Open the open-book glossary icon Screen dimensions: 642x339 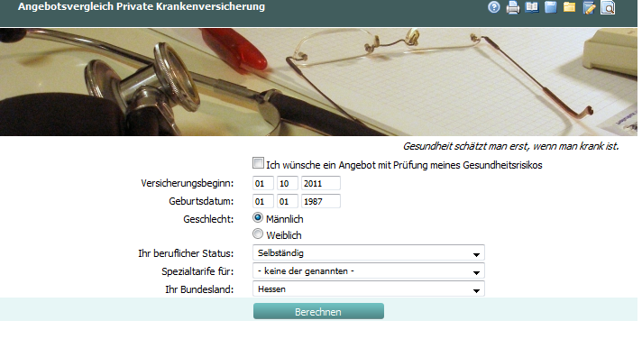(x=532, y=7)
